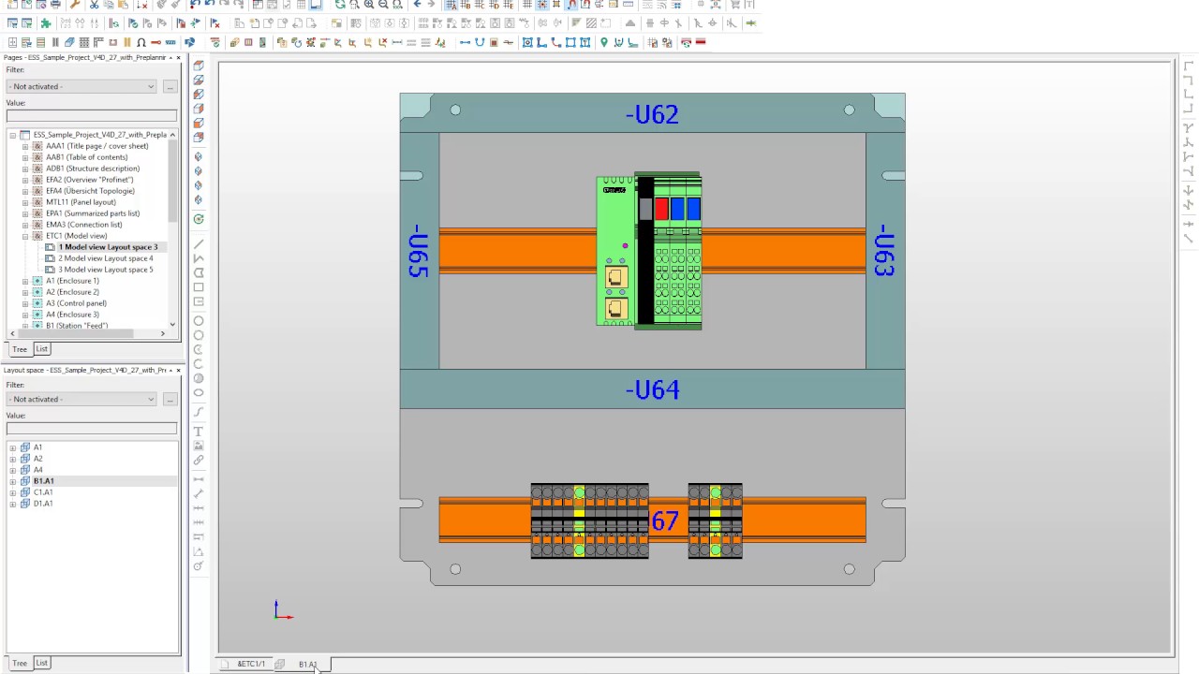Go back with the blue left arrow

coord(418,5)
